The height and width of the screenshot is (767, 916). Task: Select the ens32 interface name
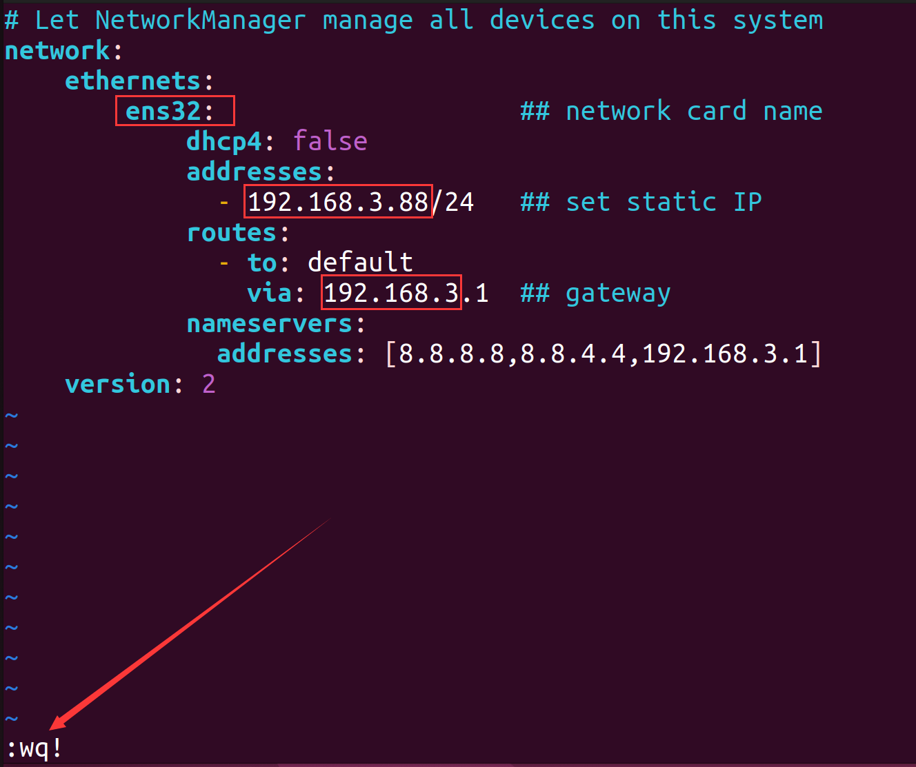coord(163,111)
